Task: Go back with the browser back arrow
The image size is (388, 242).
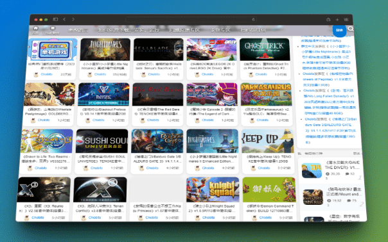Action: 64,19
